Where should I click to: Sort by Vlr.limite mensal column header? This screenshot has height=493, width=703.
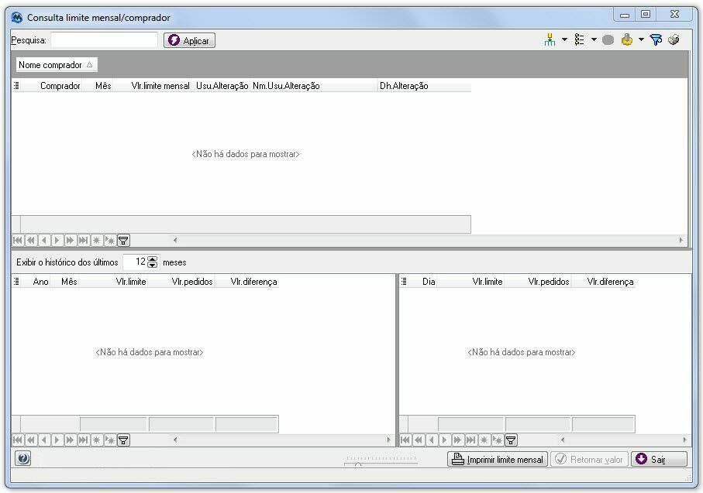click(153, 86)
